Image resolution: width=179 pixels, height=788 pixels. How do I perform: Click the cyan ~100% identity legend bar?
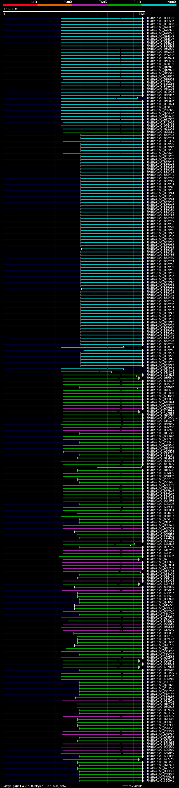click(x=159, y=5)
